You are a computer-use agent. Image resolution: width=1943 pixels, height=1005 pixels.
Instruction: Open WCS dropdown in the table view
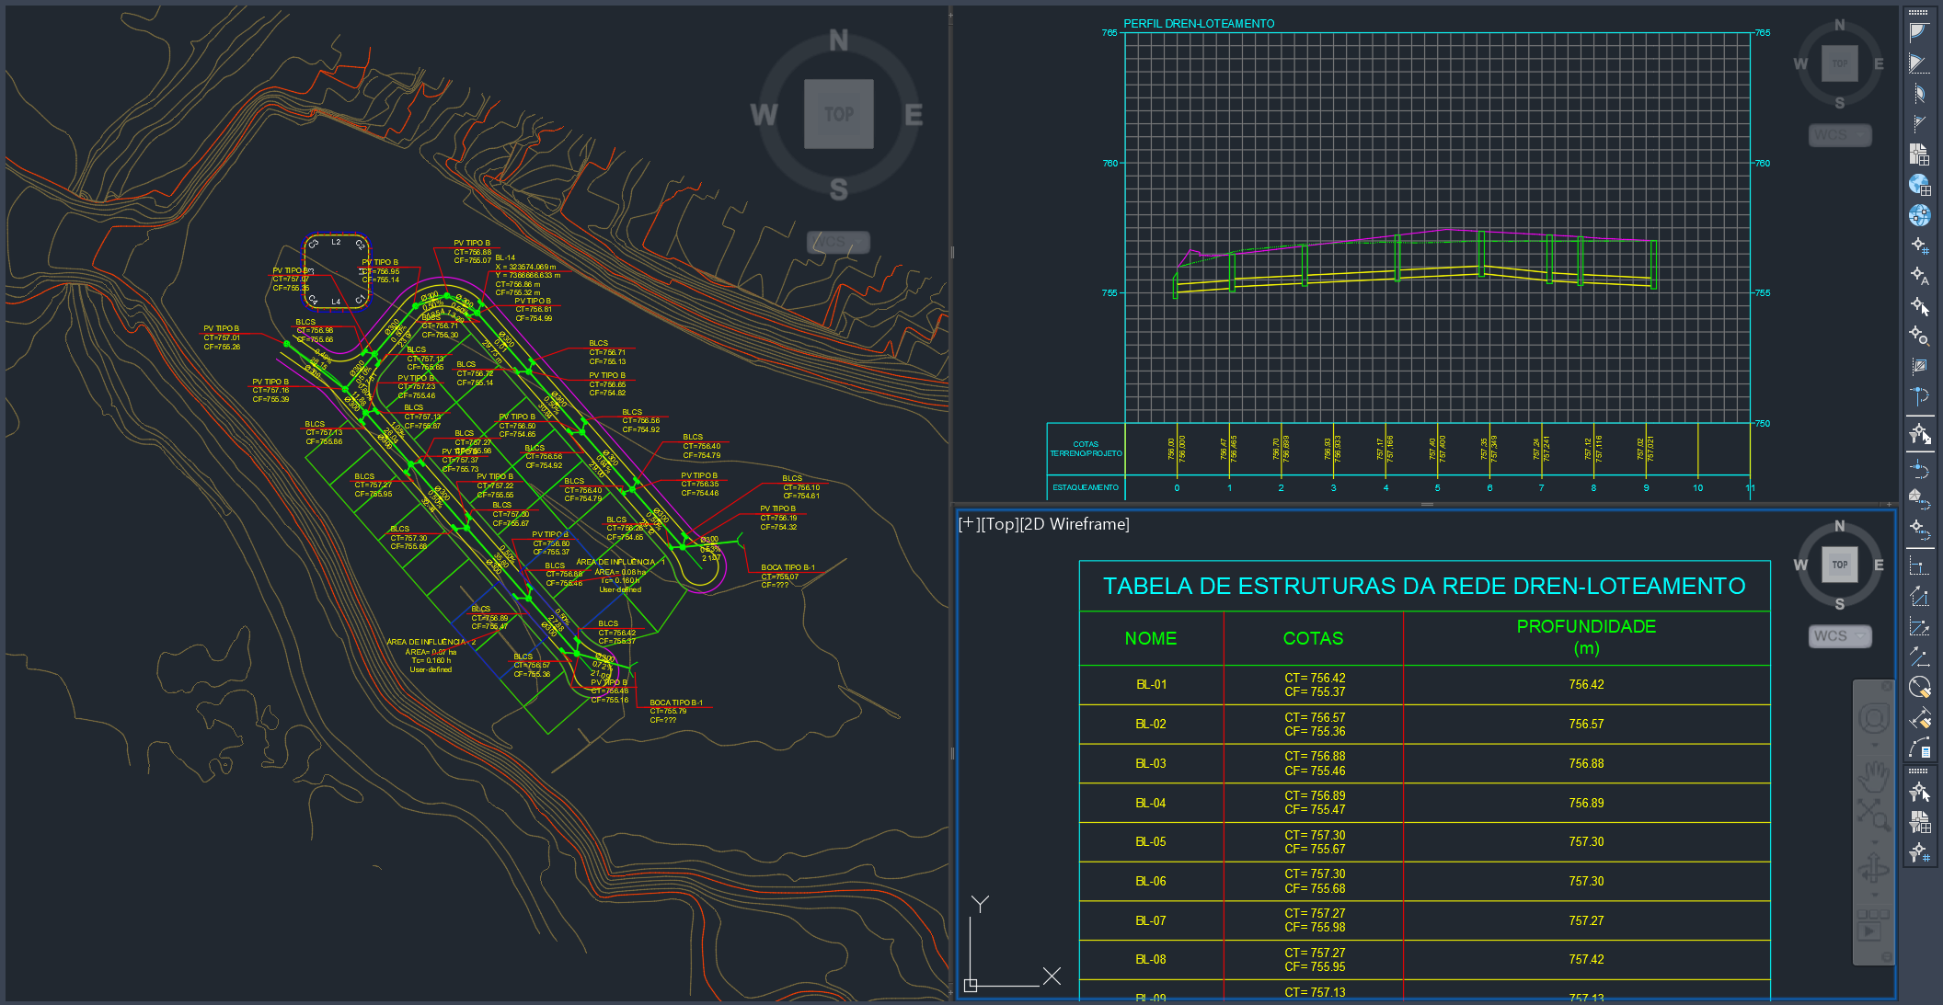point(1839,636)
